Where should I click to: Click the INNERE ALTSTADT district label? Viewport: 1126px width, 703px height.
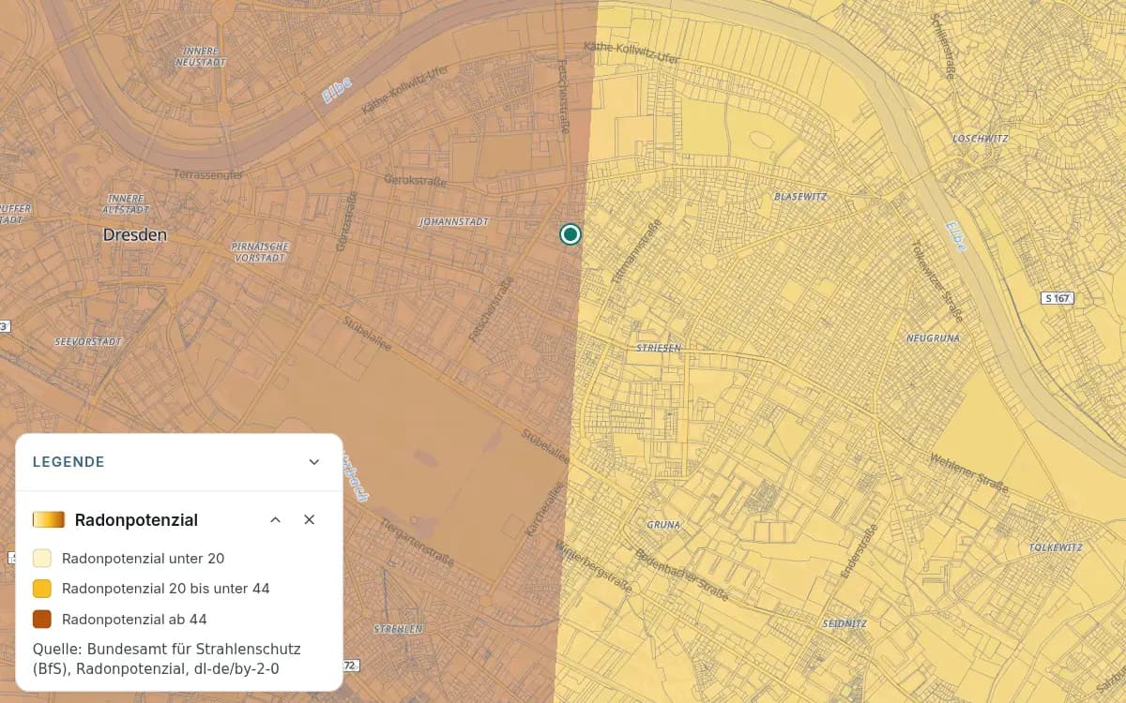(x=127, y=203)
